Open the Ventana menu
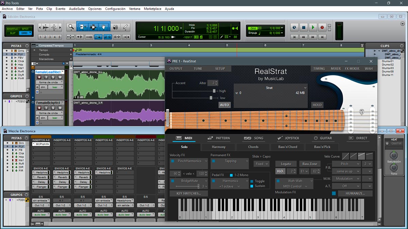Viewport: 408px width, 229px height. [x=135, y=8]
